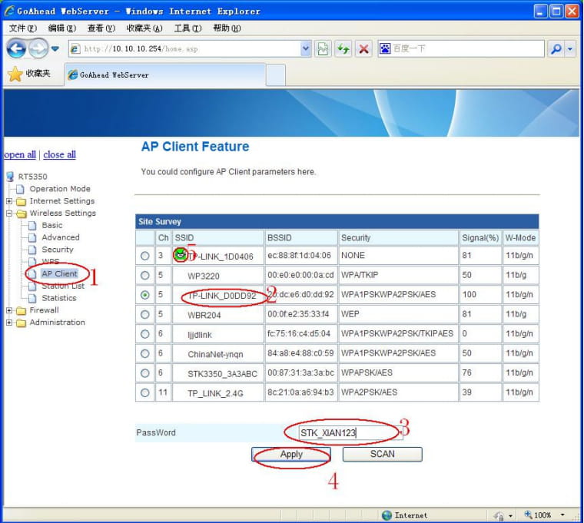This screenshot has height=523, width=584.
Task: Click the 'close all' link
Action: pos(60,154)
